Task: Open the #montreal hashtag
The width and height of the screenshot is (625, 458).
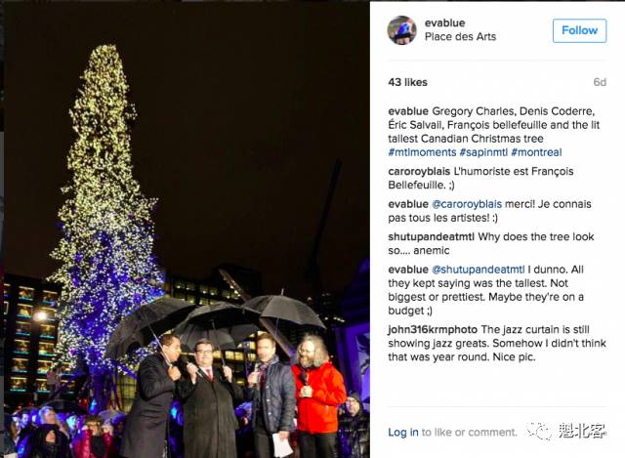Action: [x=536, y=152]
